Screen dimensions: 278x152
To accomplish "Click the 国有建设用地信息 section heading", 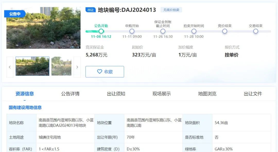I will coord(25,107).
